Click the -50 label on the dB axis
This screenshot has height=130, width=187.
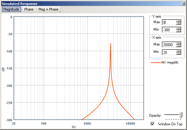[x=10, y=34]
